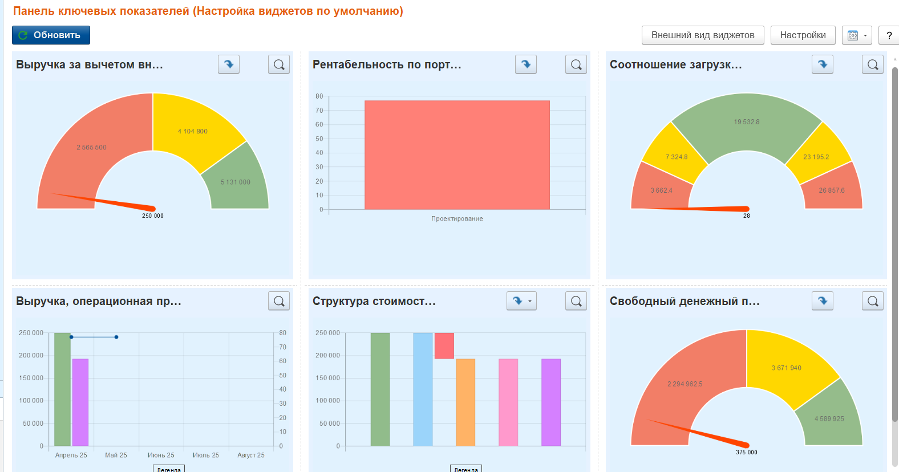Magnify the Выручка за вычетом widget
The height and width of the screenshot is (472, 899).
point(279,64)
